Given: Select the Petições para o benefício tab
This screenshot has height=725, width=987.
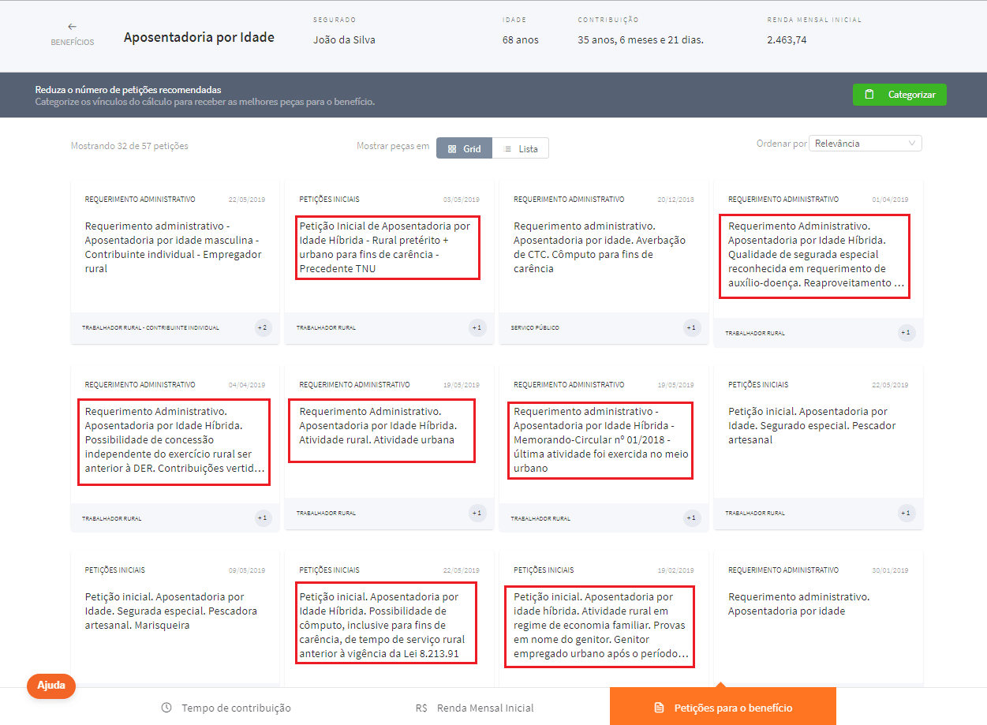Looking at the screenshot, I should [x=723, y=708].
